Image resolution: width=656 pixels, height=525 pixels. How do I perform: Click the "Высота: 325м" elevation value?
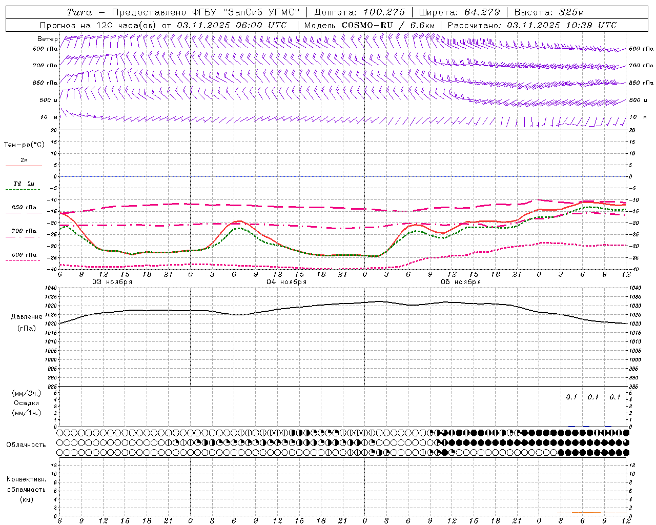click(549, 12)
